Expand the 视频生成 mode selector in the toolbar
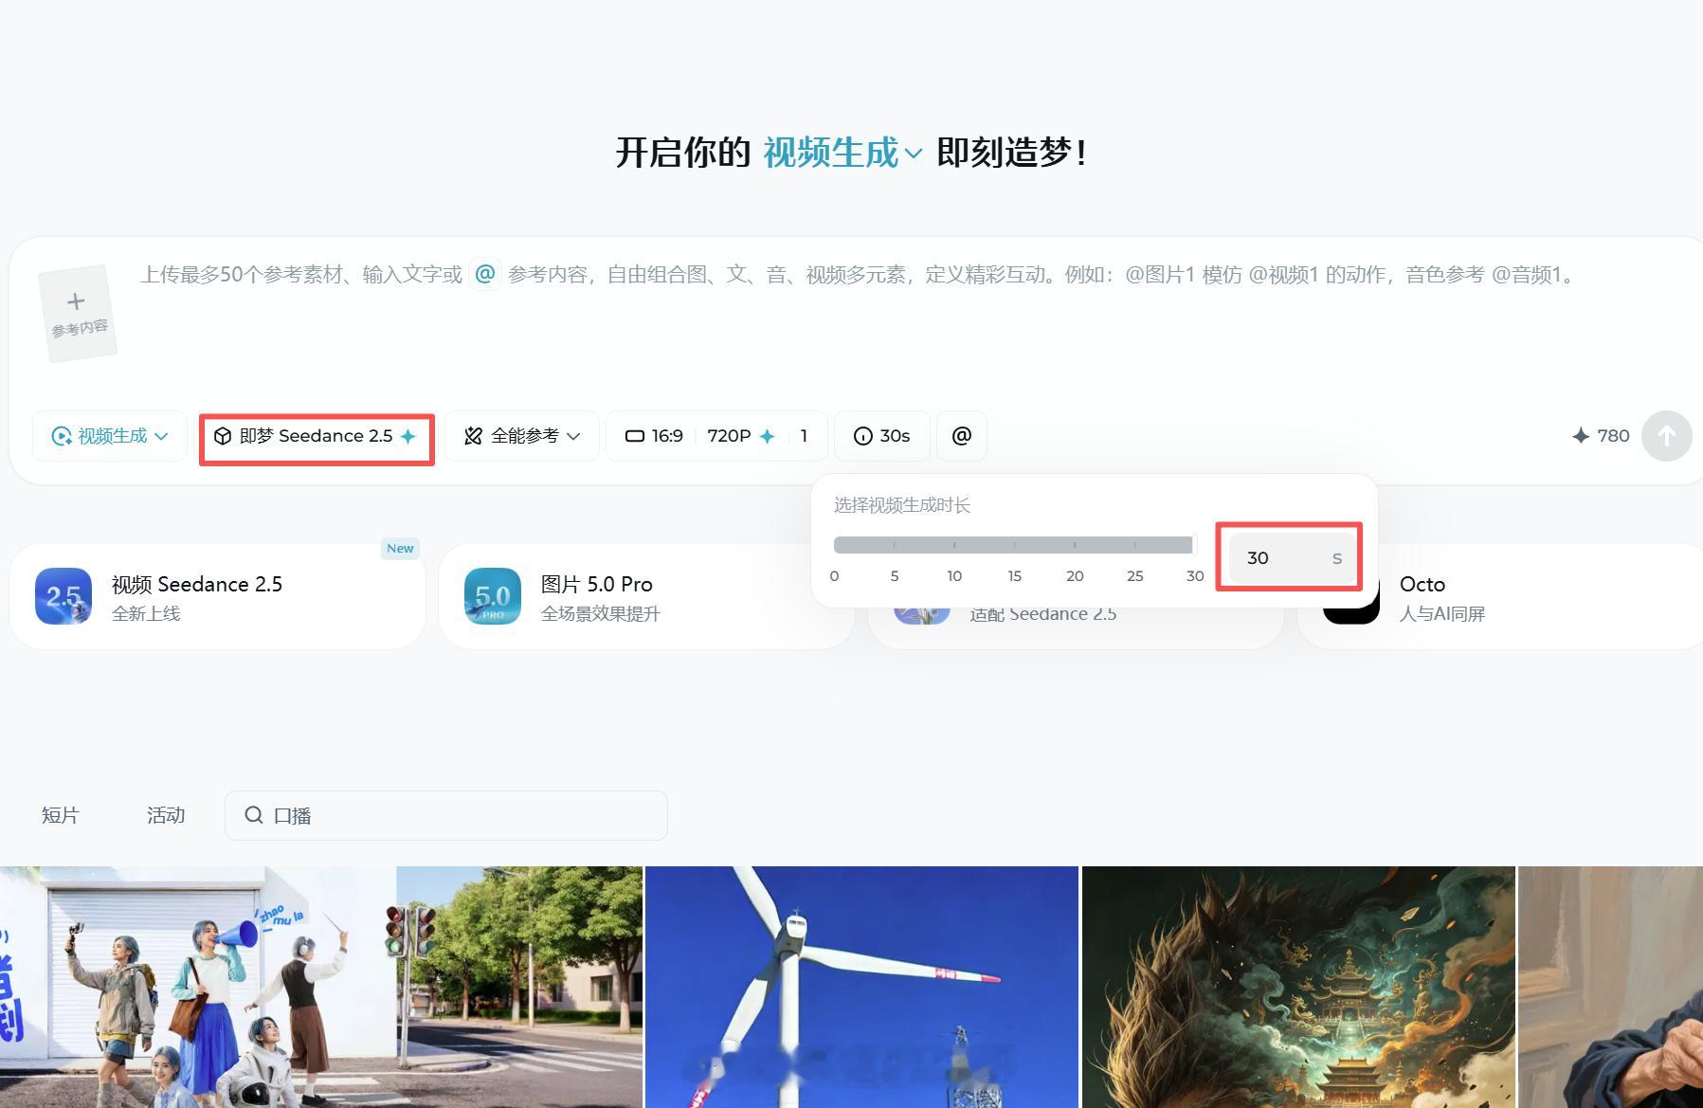 pyautogui.click(x=110, y=436)
